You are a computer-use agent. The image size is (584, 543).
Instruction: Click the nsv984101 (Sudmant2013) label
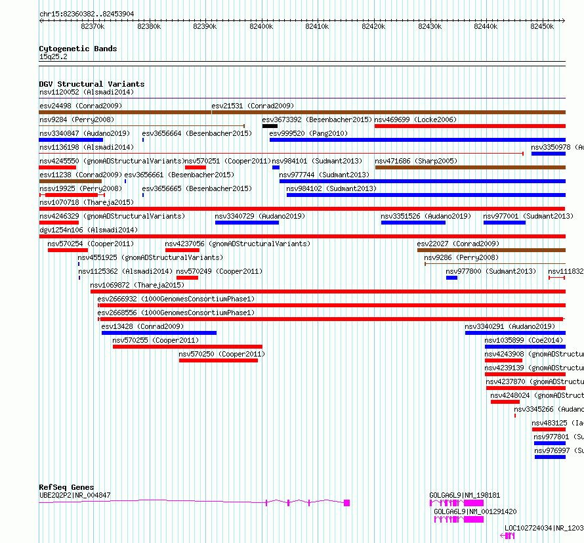click(x=317, y=161)
